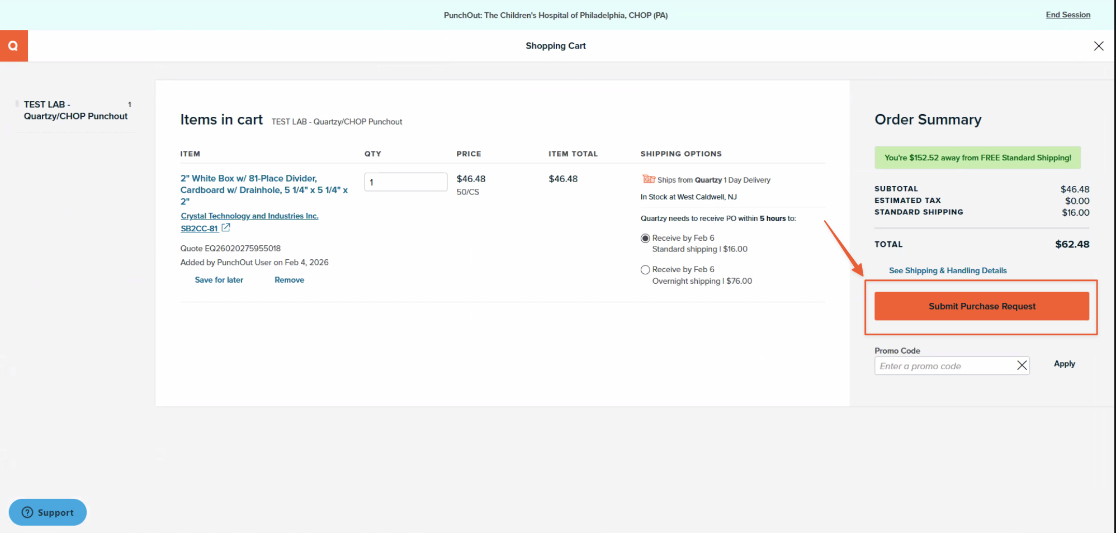Click End Session link
1116x533 pixels.
pos(1068,15)
